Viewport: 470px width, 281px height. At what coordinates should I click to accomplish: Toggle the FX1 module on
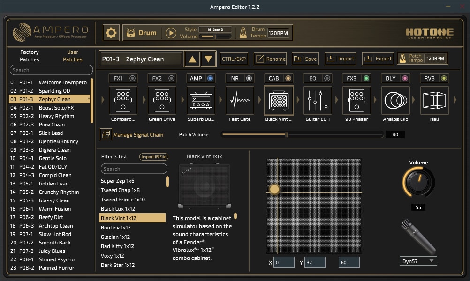[132, 78]
